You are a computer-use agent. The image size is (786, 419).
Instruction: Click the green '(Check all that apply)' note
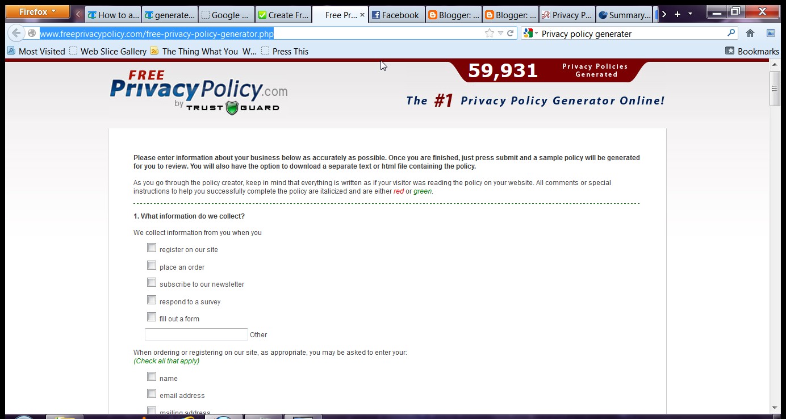click(x=166, y=361)
